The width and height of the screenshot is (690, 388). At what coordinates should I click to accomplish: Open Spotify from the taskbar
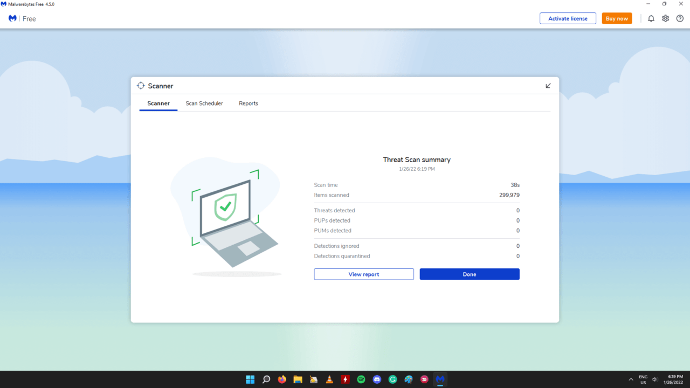pos(361,379)
